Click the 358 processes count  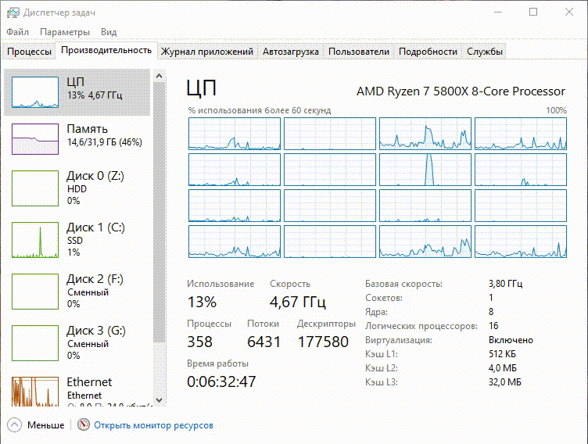pyautogui.click(x=200, y=342)
